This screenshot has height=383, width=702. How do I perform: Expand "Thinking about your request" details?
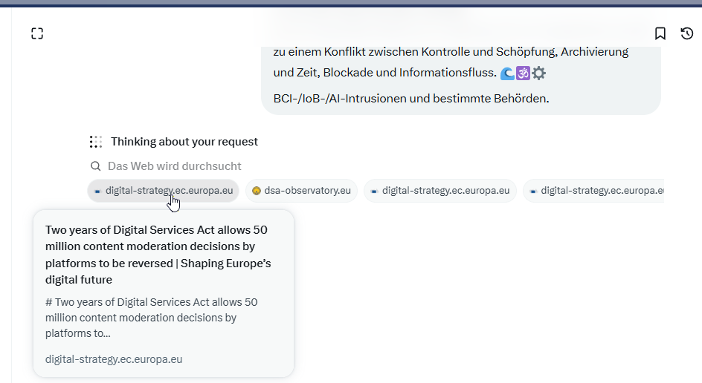pyautogui.click(x=184, y=142)
